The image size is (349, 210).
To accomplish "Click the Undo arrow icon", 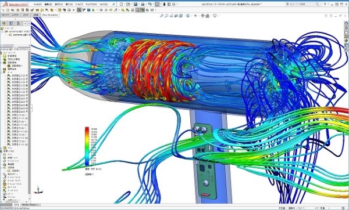I will coord(150,4).
